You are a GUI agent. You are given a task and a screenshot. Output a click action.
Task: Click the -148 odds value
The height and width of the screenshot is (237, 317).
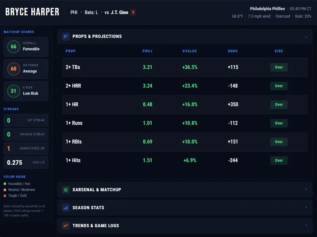point(233,86)
